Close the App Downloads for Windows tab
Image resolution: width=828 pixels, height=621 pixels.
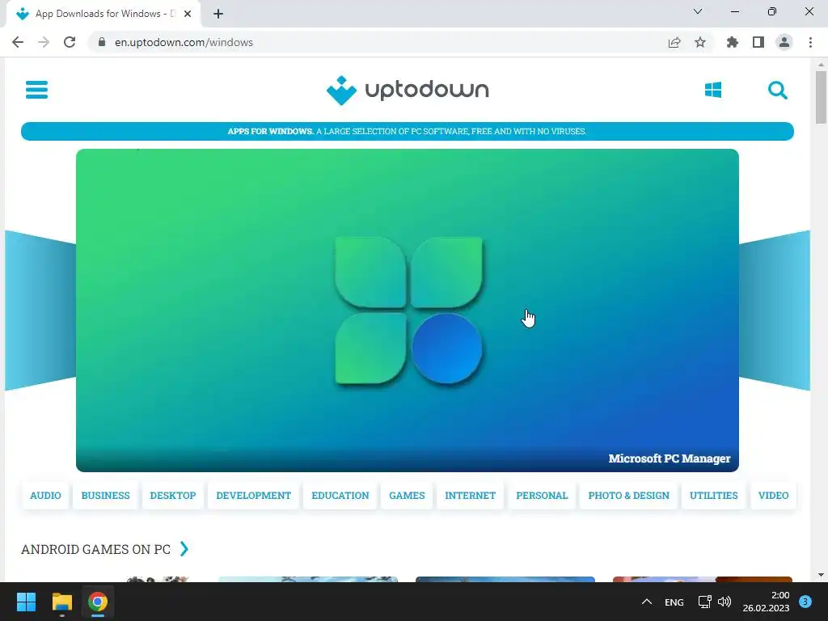188,14
